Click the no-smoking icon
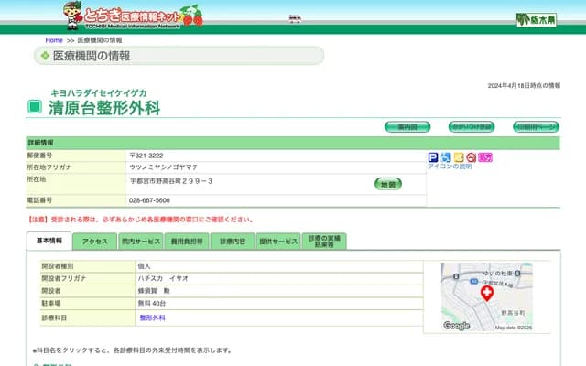This screenshot has height=366, width=586. (x=472, y=157)
